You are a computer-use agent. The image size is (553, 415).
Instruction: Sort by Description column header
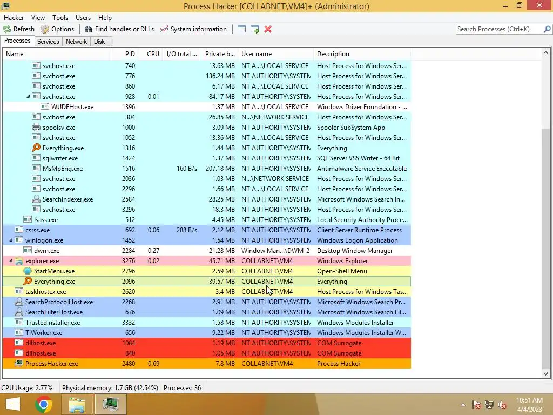(362, 54)
